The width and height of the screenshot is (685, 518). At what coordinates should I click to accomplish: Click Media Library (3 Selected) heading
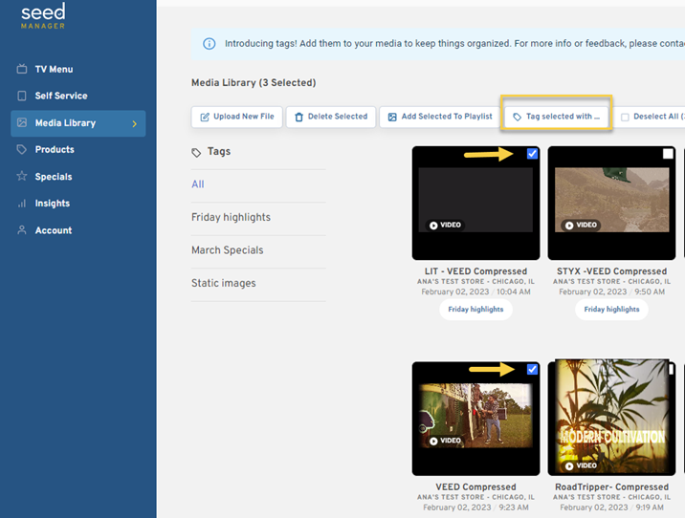click(254, 82)
